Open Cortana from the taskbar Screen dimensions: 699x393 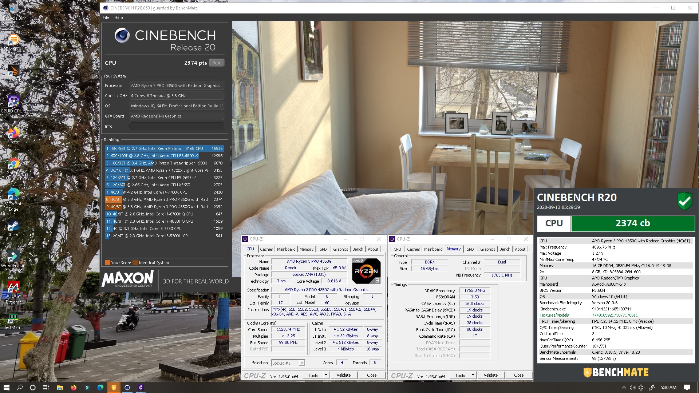pos(33,388)
